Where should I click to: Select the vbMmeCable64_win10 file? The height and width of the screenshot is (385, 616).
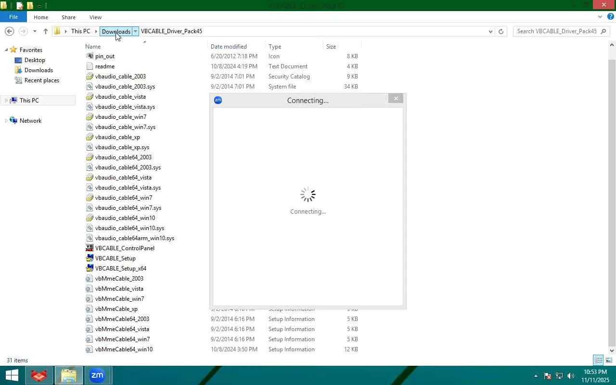pos(124,349)
